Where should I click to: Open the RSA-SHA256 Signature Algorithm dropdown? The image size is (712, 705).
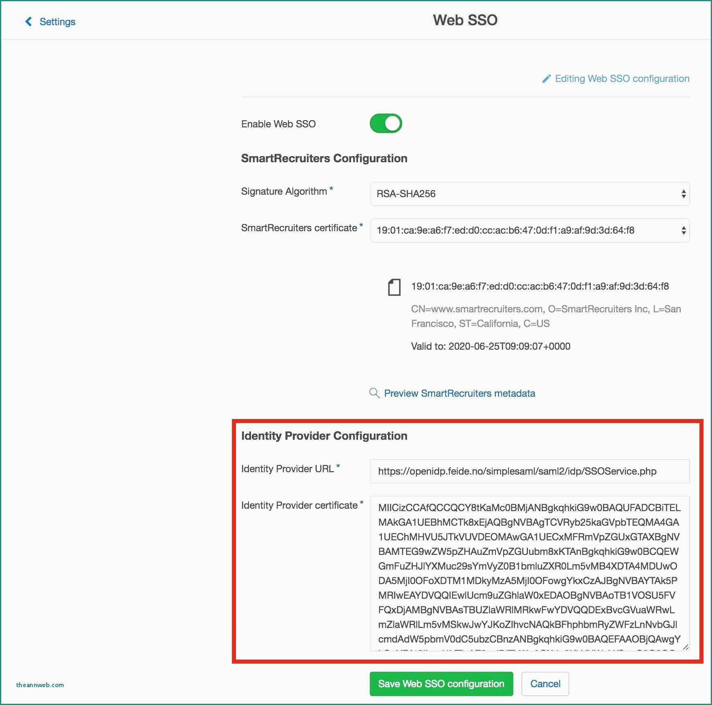click(530, 194)
